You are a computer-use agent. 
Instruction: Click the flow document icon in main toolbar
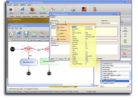pos(64,9)
